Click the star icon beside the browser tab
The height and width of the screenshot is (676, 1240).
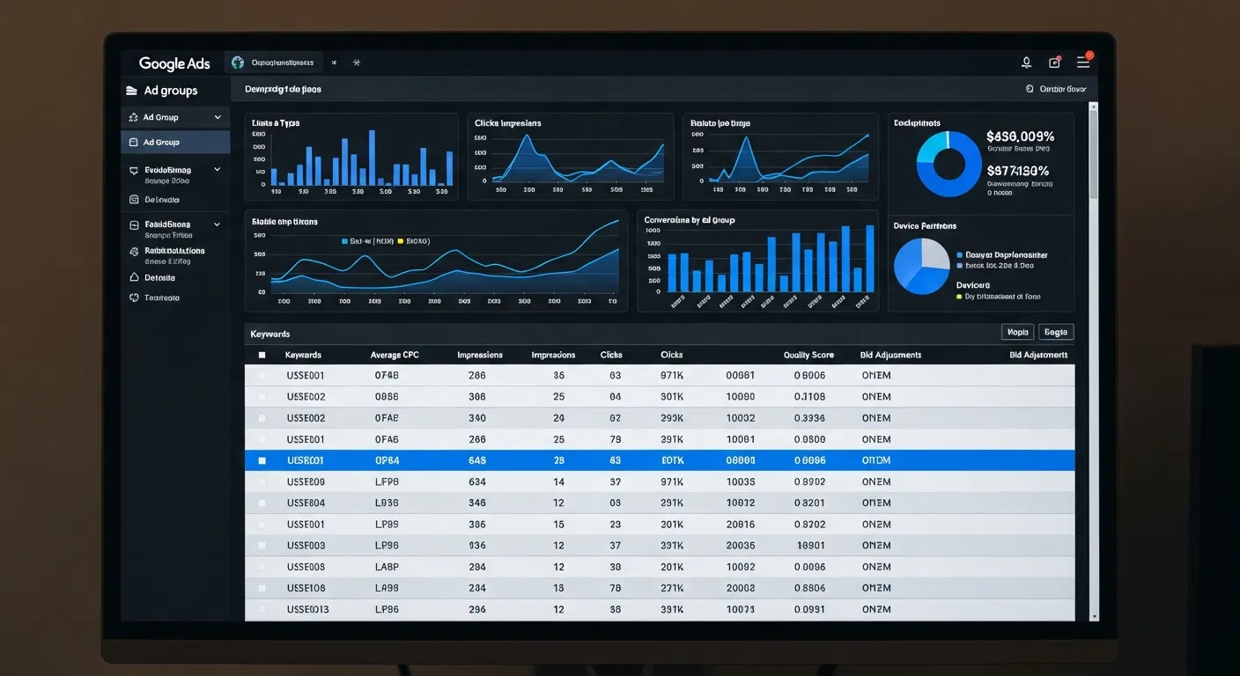click(356, 62)
